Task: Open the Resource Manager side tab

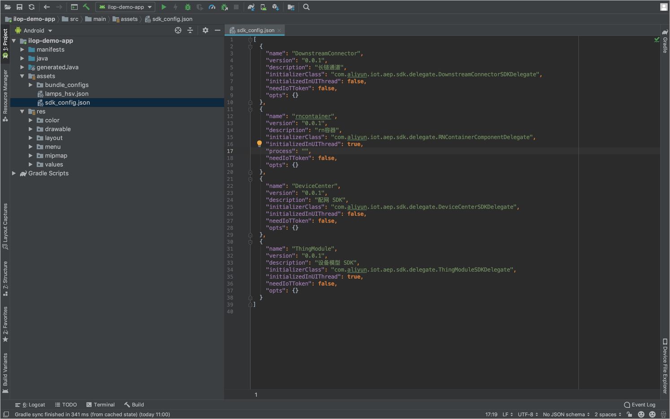Action: [x=5, y=96]
